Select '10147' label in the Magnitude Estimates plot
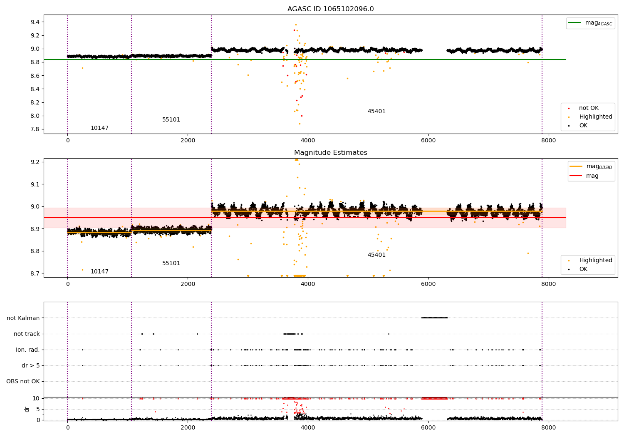This screenshot has width=624, height=437. [99, 272]
